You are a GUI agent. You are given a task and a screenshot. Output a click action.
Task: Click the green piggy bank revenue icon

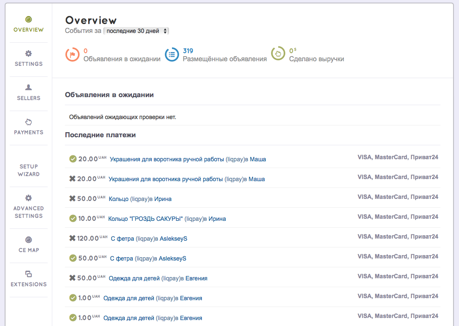[x=278, y=55]
